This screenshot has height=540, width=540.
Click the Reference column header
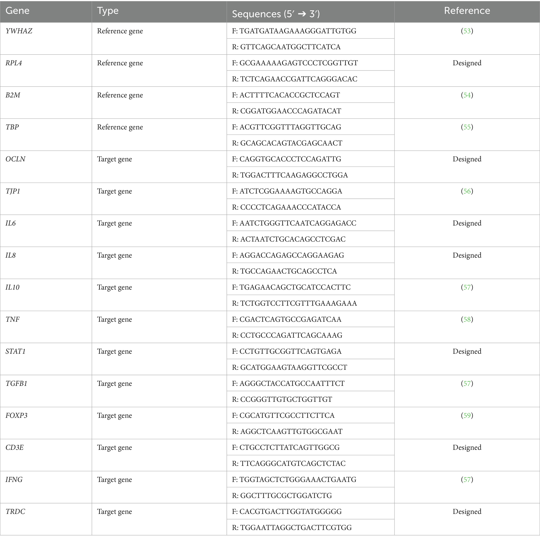click(x=467, y=11)
